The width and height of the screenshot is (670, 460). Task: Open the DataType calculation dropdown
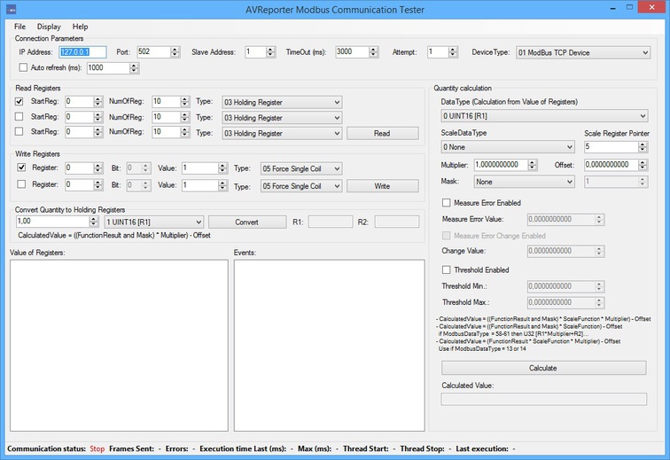(x=544, y=116)
